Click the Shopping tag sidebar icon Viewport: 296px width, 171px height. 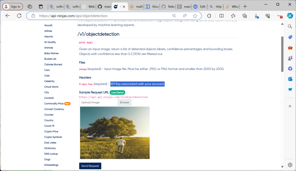click(x=290, y=37)
